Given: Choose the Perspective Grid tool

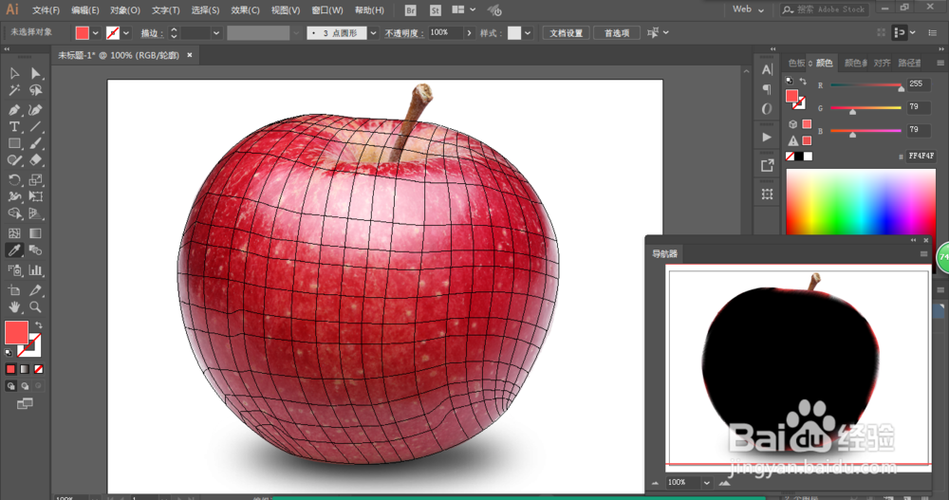Looking at the screenshot, I should click(36, 213).
